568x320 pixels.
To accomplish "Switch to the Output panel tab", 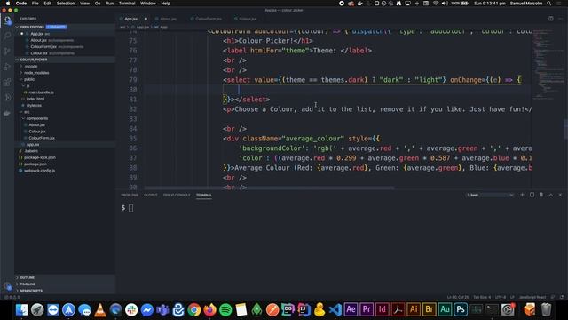I will click(150, 195).
